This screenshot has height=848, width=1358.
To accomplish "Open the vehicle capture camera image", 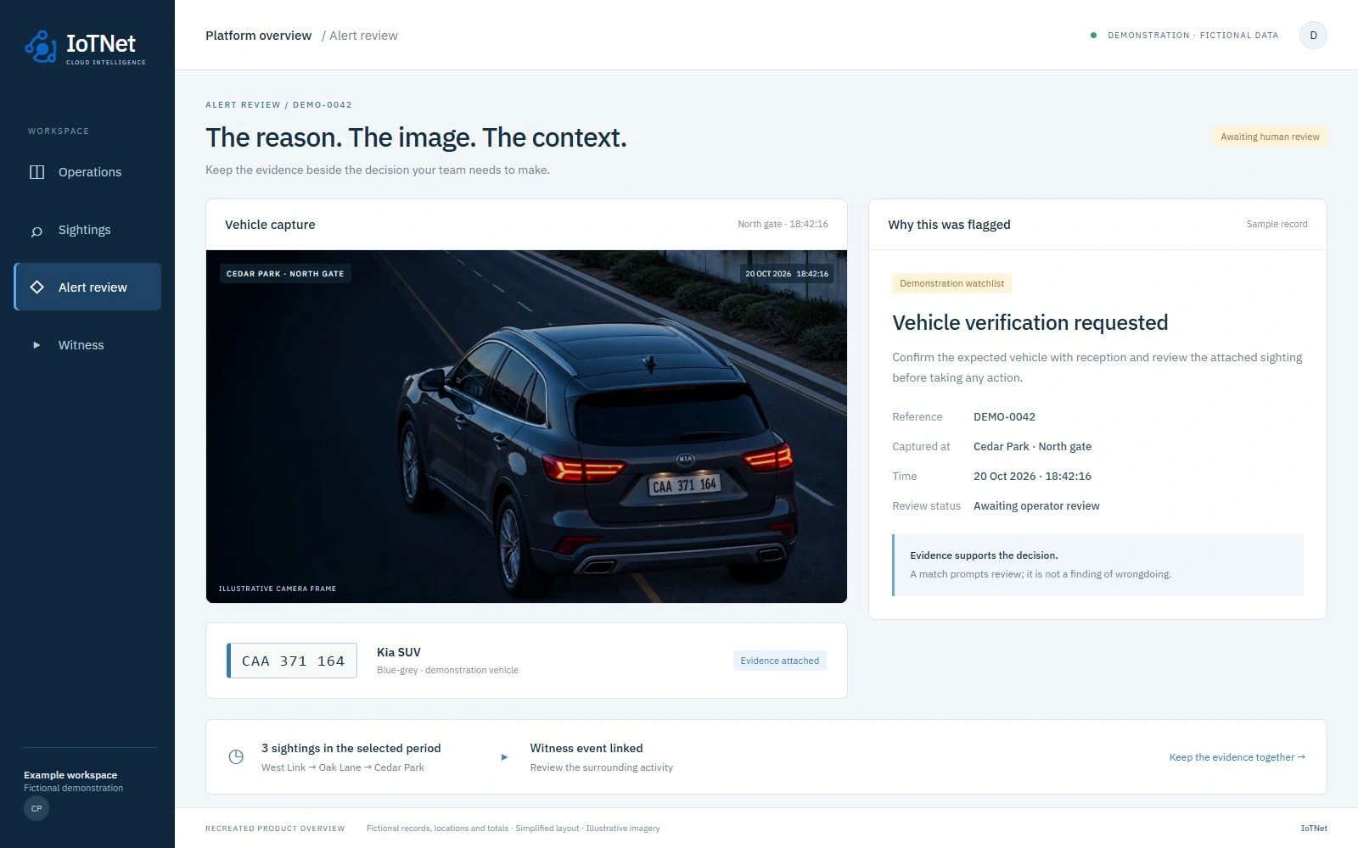I will point(526,427).
